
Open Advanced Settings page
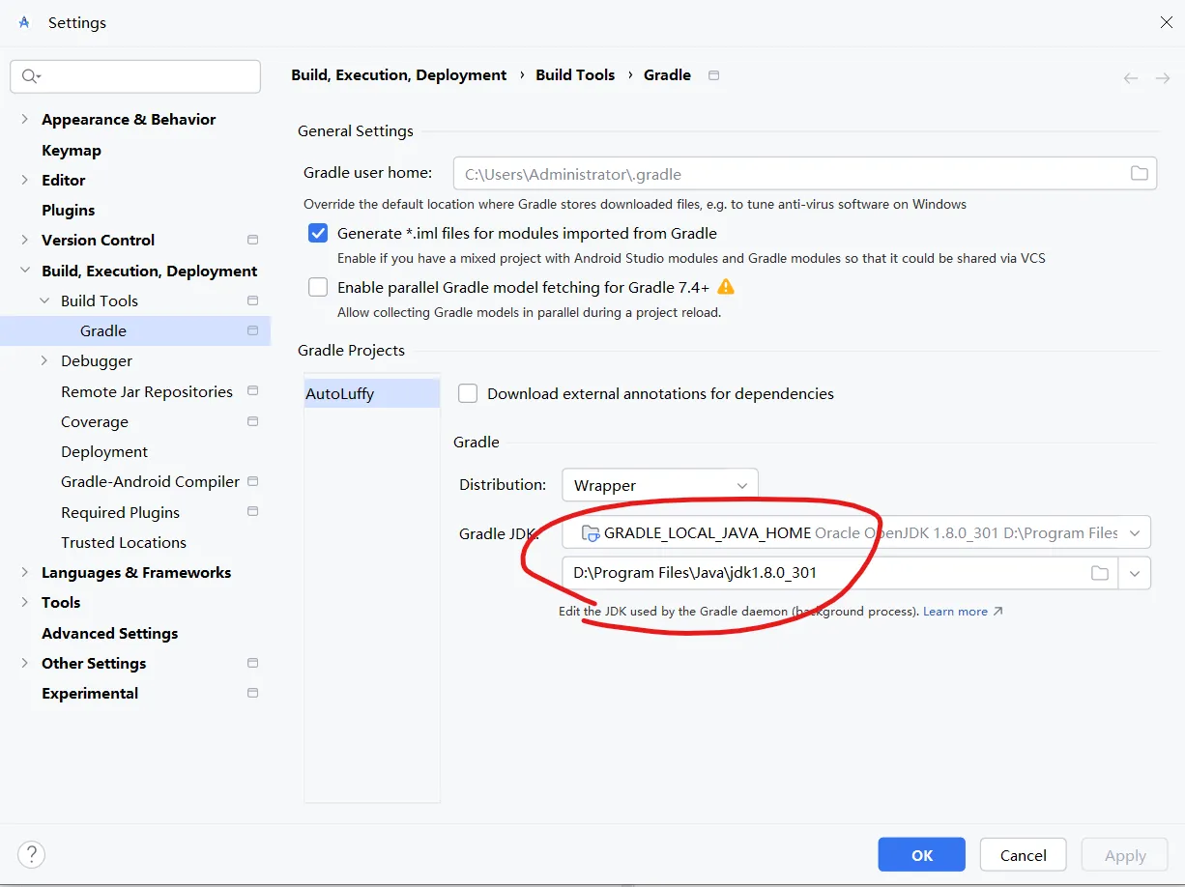pos(109,633)
